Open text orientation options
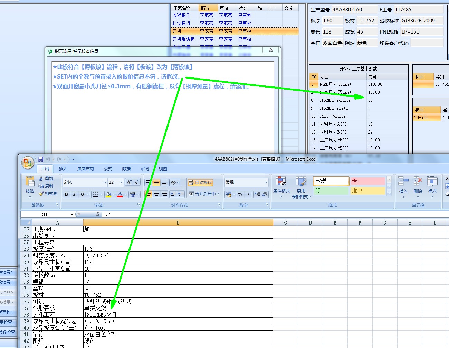 [x=175, y=182]
